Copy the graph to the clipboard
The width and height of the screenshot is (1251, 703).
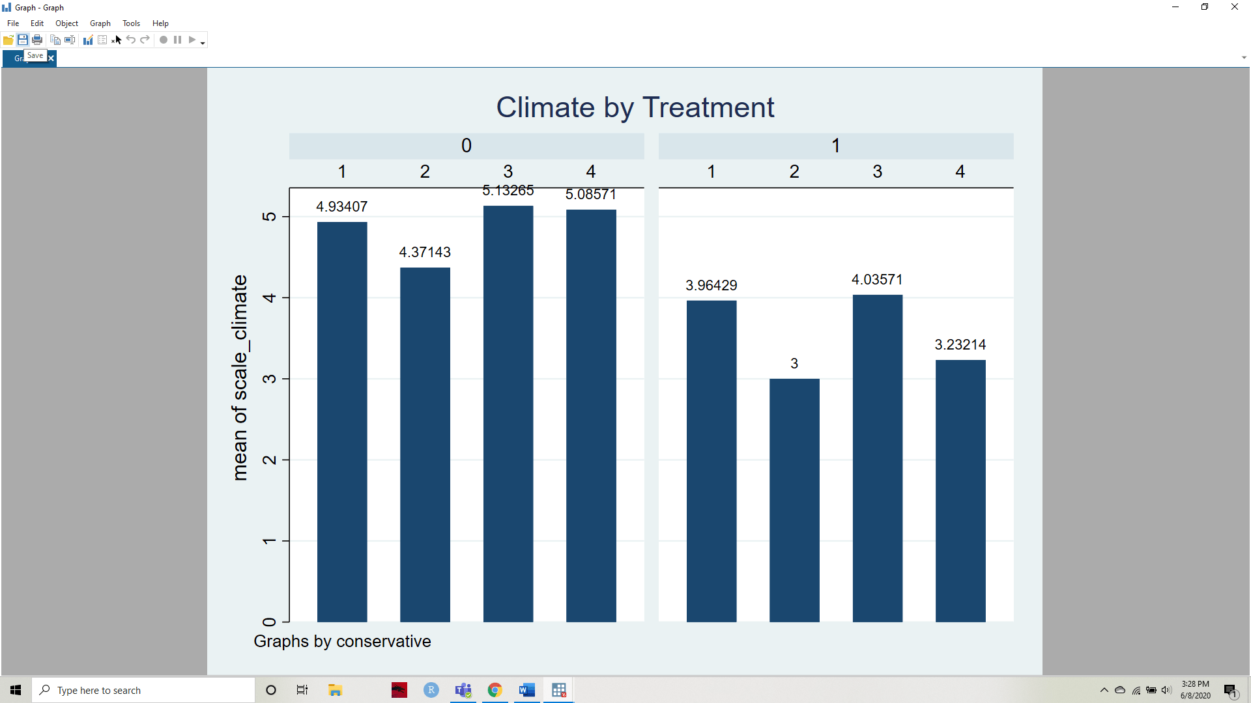click(55, 40)
